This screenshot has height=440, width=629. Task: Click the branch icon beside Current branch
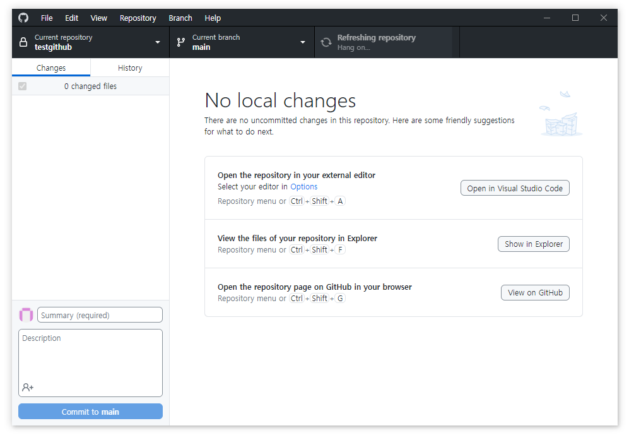pyautogui.click(x=181, y=42)
